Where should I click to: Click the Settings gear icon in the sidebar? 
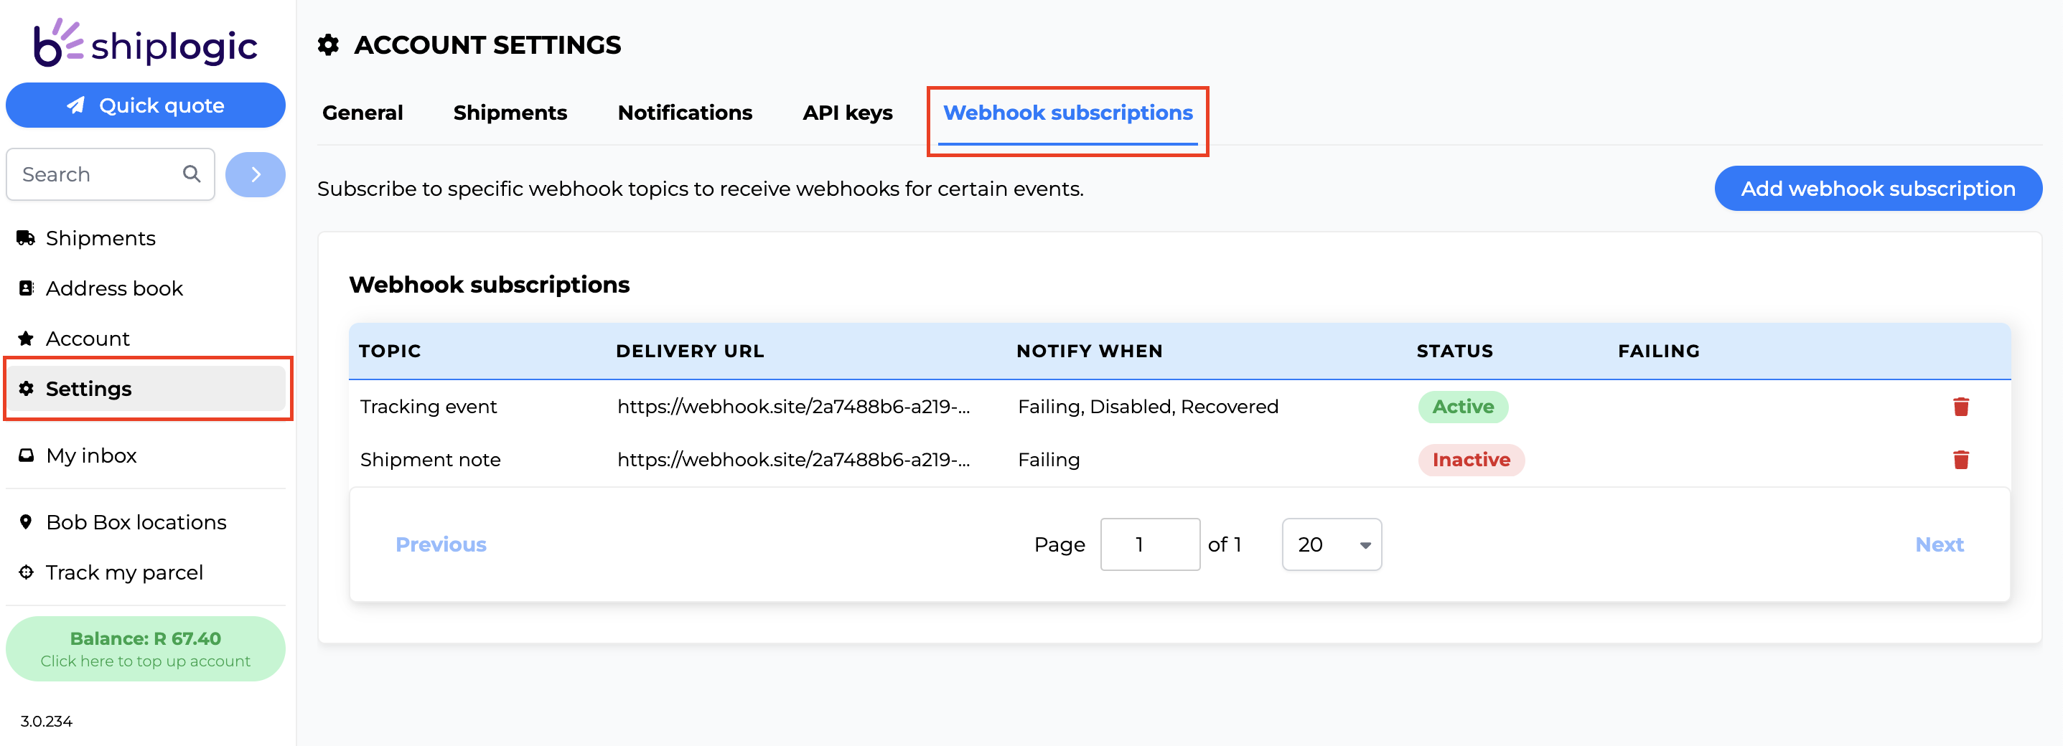click(26, 388)
